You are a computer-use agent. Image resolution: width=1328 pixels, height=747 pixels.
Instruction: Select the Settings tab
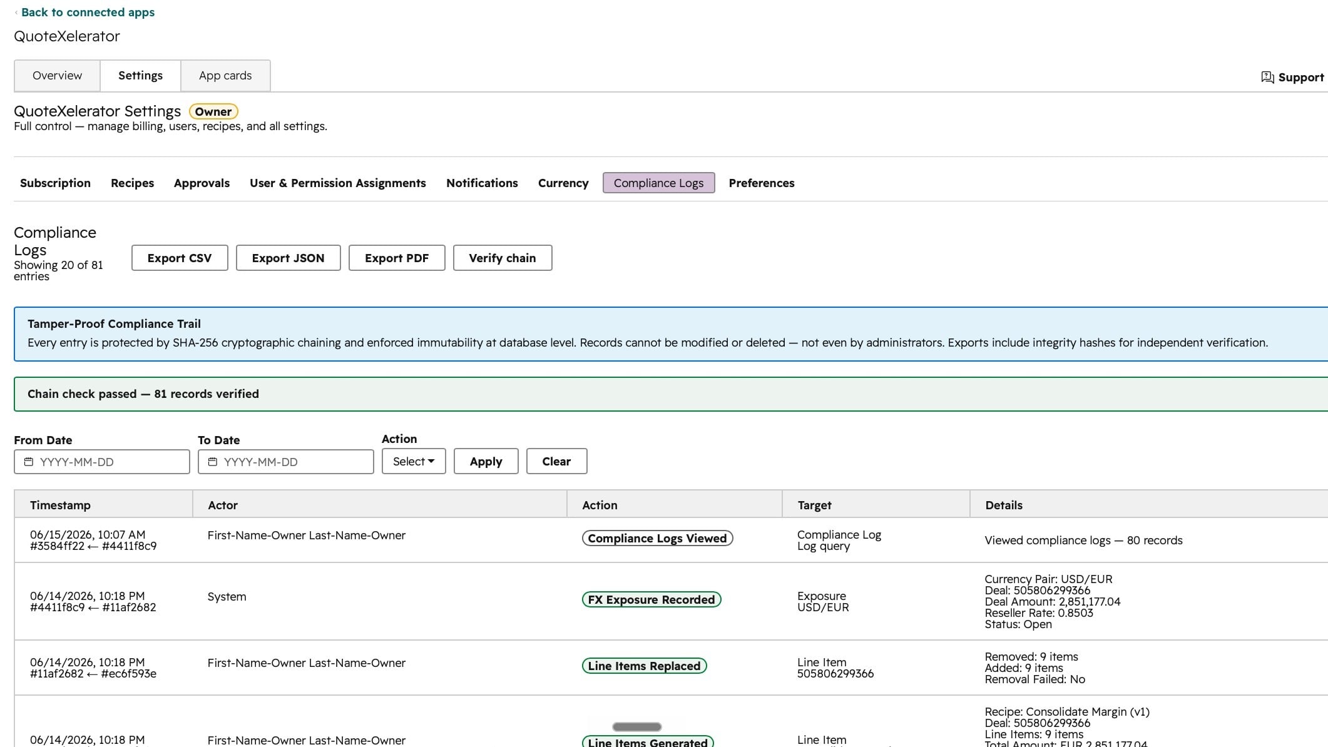coord(140,76)
